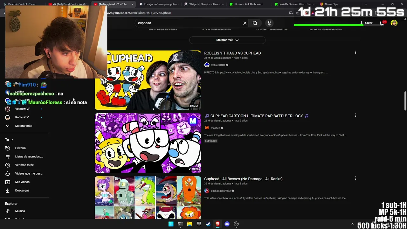Click packattack04082 channel avatar

click(207, 191)
